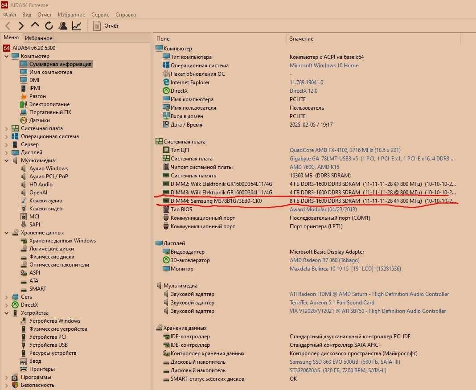Click the DMI icon in the tree
The image size is (476, 390).
[23, 80]
